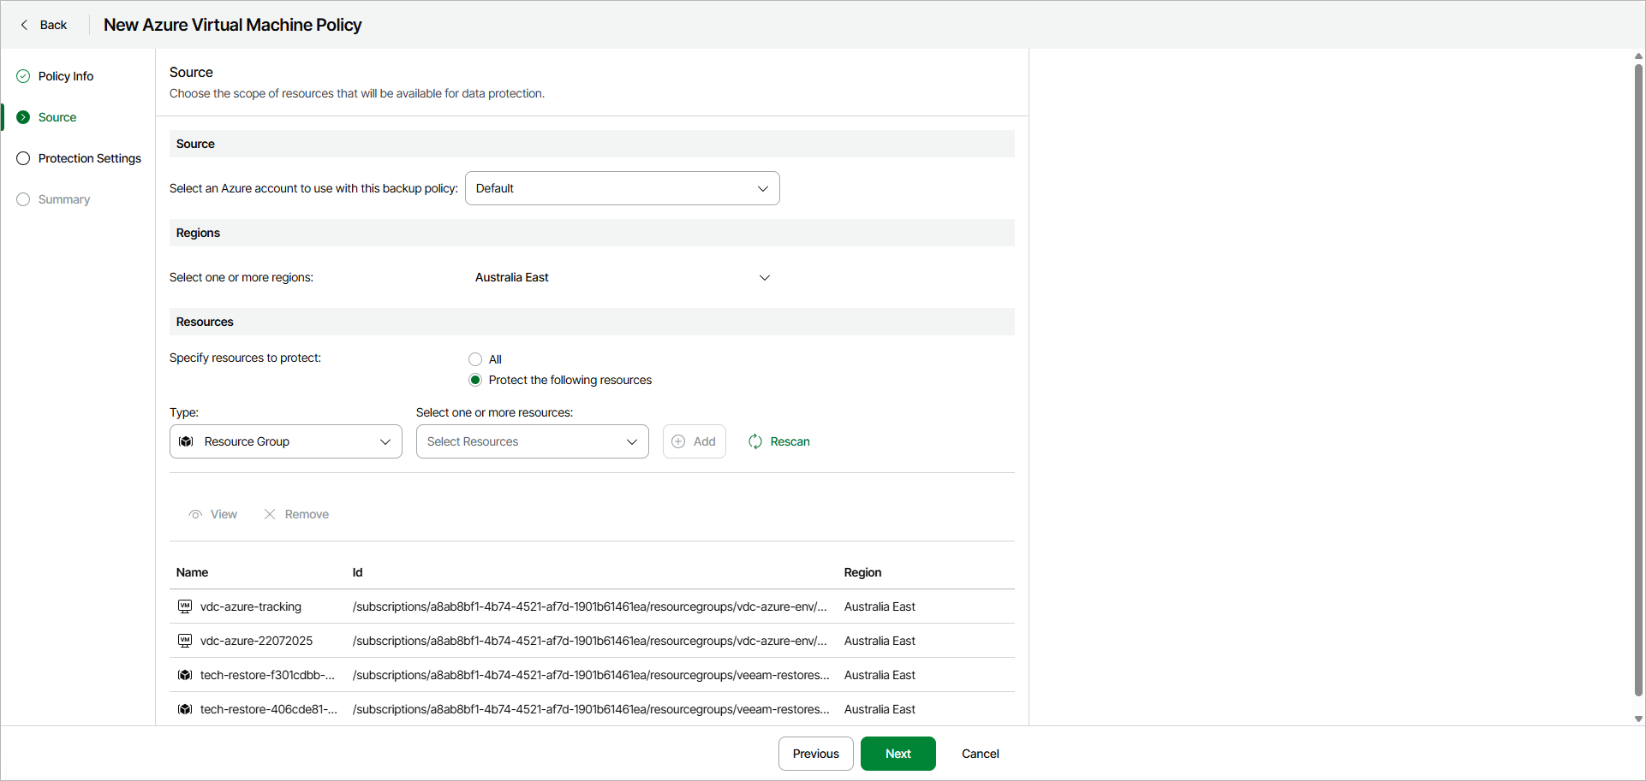This screenshot has height=781, width=1646.
Task: Click the Back arrow icon
Action: pos(24,25)
